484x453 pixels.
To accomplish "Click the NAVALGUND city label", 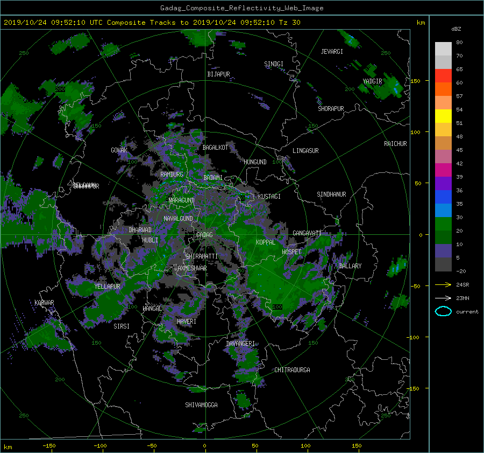I will point(178,219).
